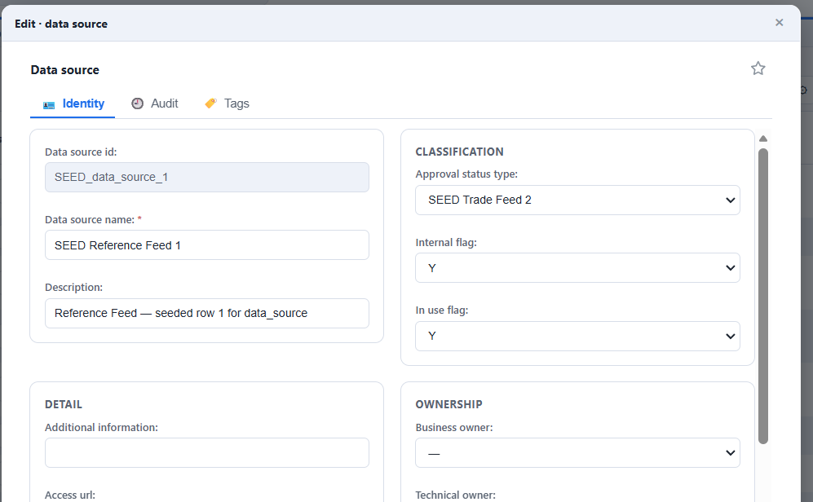Viewport: 813px width, 502px height.
Task: Click the OWNERSHIP section heading
Action: point(449,404)
